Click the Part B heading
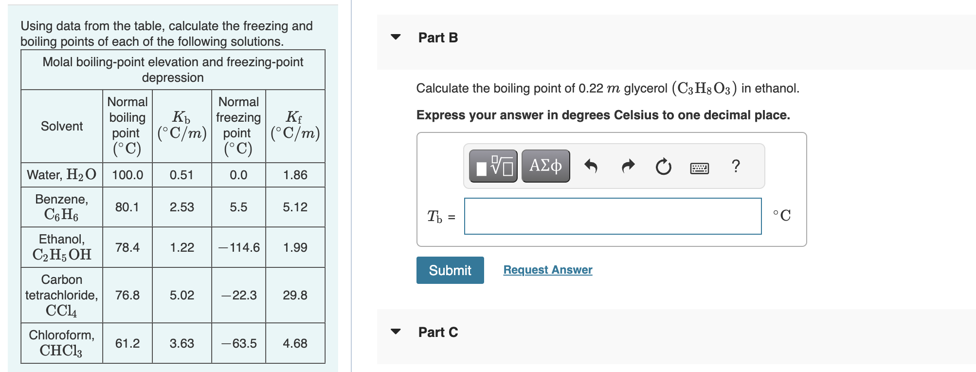976x372 pixels. pyautogui.click(x=438, y=37)
